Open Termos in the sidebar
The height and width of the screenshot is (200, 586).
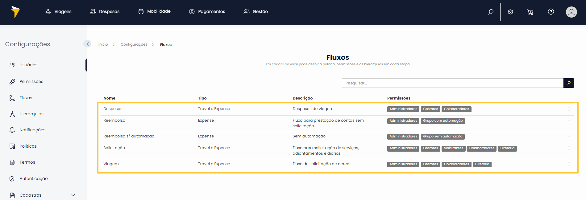coord(27,162)
